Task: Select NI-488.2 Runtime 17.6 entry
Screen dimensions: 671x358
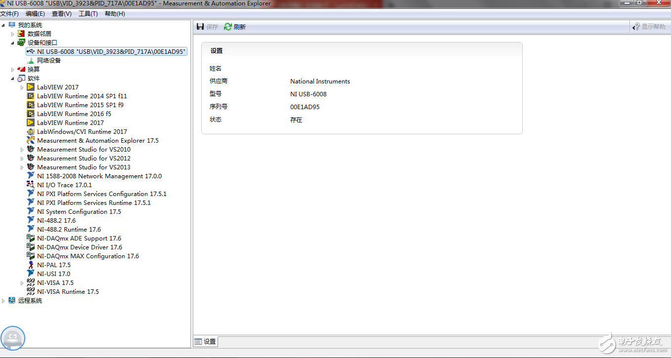Action: tap(69, 230)
